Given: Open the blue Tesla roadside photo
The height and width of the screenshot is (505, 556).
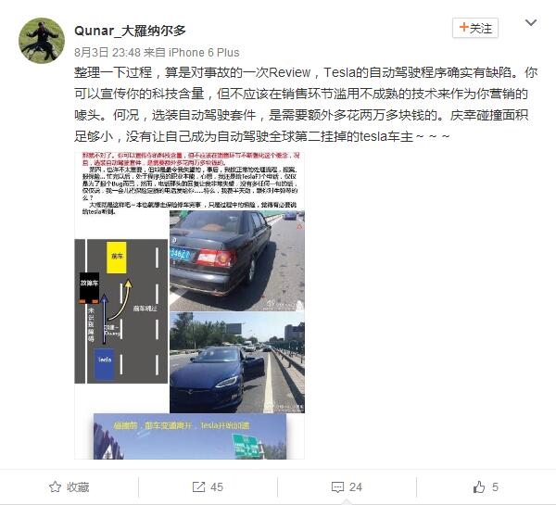Looking at the screenshot, I should tap(237, 362).
